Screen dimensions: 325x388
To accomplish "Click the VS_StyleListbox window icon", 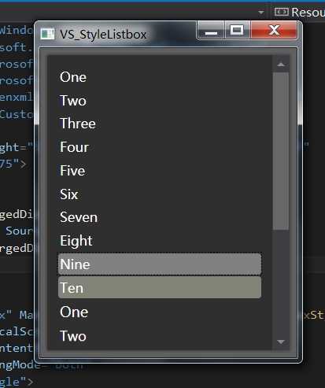I will coord(47,34).
